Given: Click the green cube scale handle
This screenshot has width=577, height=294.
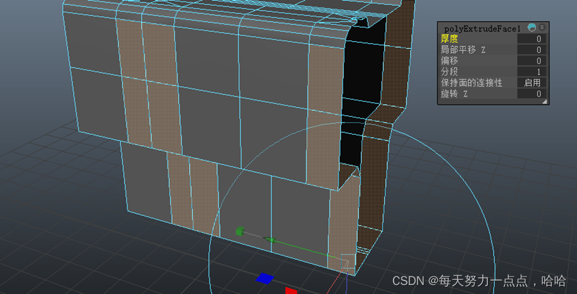Looking at the screenshot, I should 240,231.
